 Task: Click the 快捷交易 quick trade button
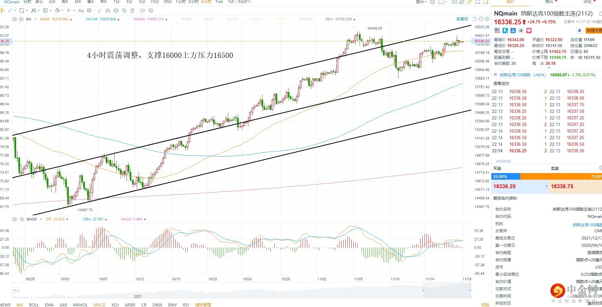point(594,31)
